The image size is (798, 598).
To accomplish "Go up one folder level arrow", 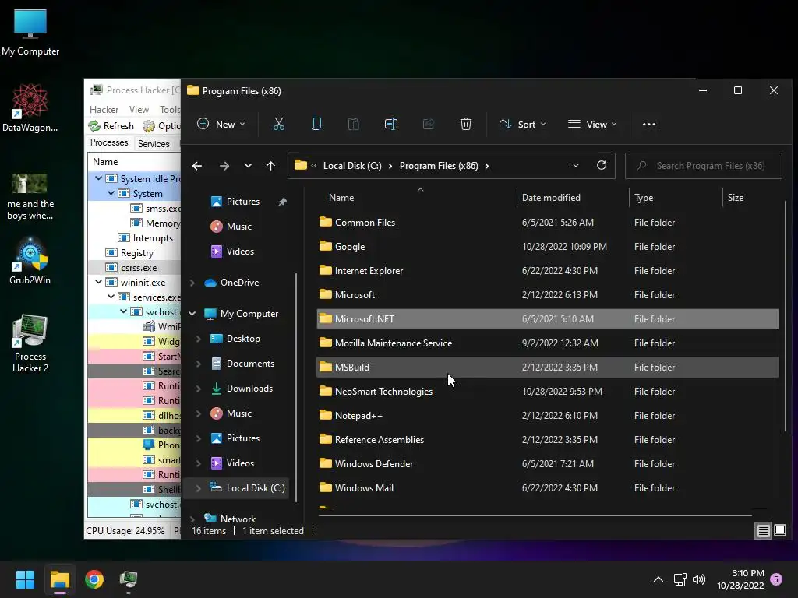I will [270, 166].
